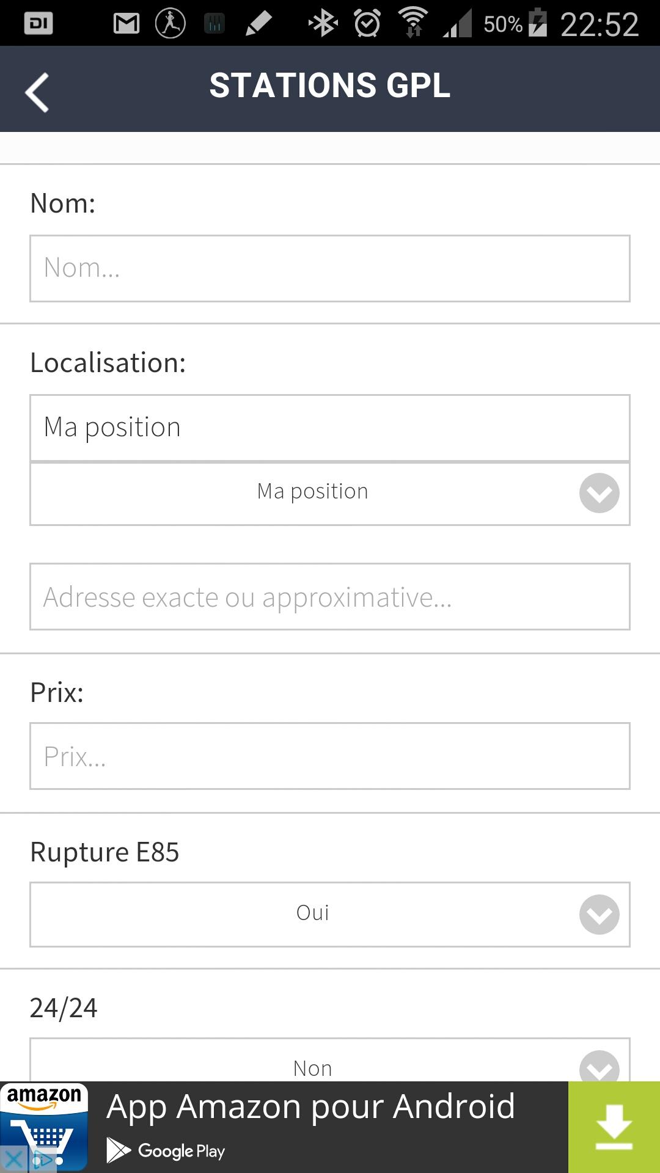Focus the Adresse exacte ou approximative field
Viewport: 660px width, 1173px height.
pos(330,597)
